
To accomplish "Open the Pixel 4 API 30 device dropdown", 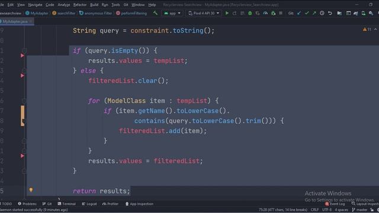I will (204, 13).
